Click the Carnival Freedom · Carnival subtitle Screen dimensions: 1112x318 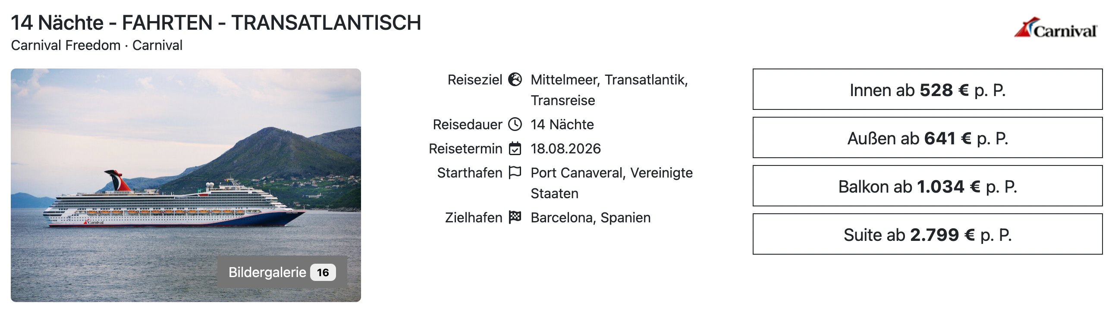click(97, 45)
